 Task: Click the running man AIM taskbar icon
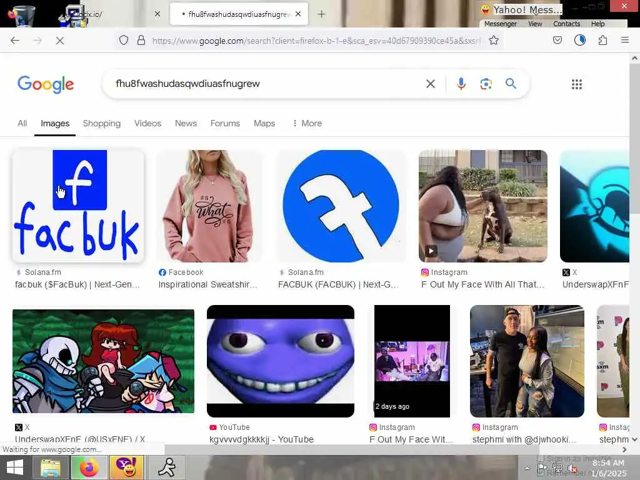166,467
